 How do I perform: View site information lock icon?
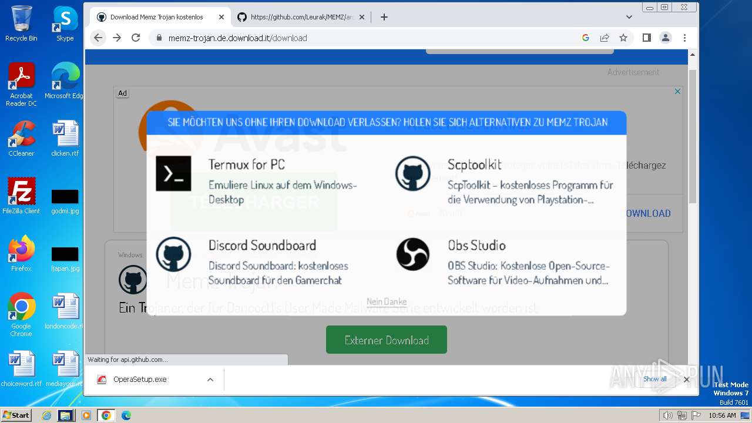[x=159, y=38]
